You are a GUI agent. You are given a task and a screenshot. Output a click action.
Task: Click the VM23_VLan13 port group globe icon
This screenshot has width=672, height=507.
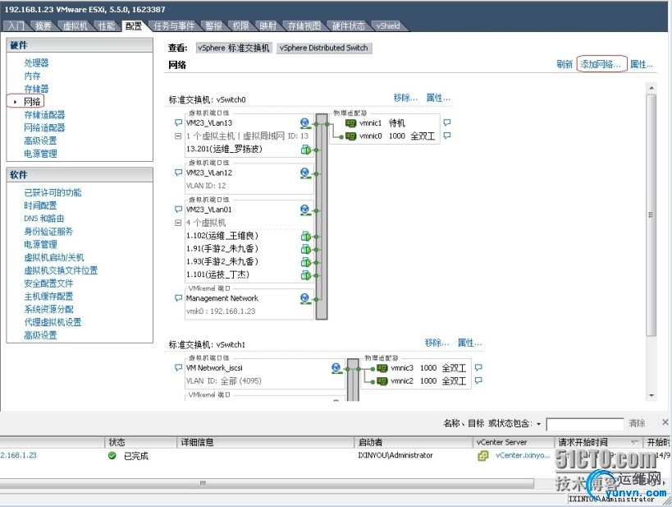coord(304,123)
